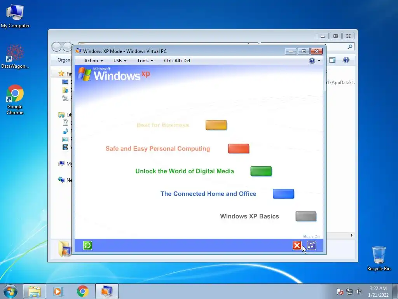Click the Chrome taskbar icon

(x=82, y=291)
